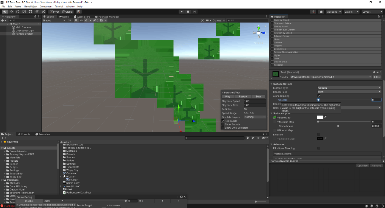Click the Step frame button
The height and width of the screenshot is (208, 385).
[194, 12]
